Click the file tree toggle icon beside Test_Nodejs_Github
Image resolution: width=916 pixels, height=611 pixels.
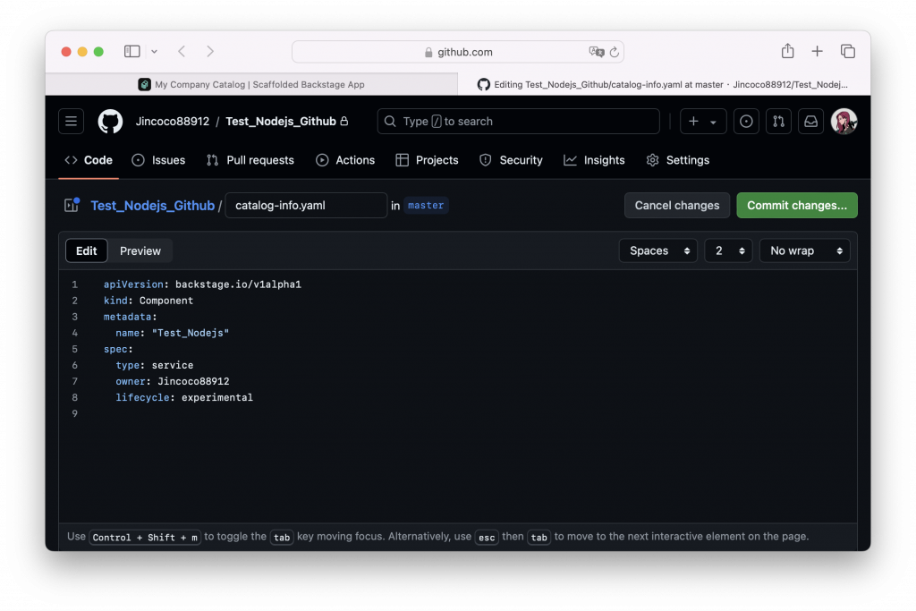[x=72, y=205]
